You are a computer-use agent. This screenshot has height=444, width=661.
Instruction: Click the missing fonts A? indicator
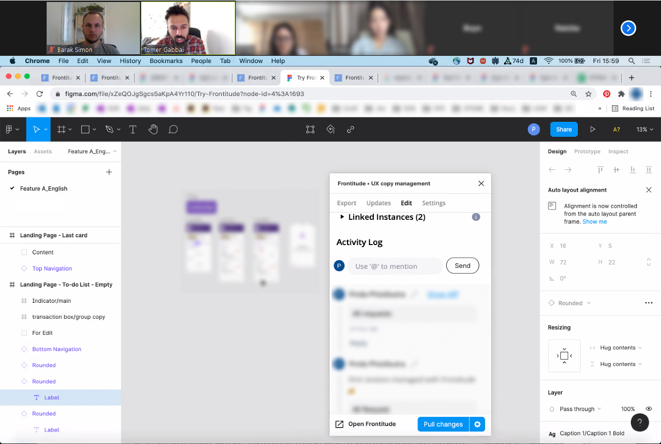616,130
